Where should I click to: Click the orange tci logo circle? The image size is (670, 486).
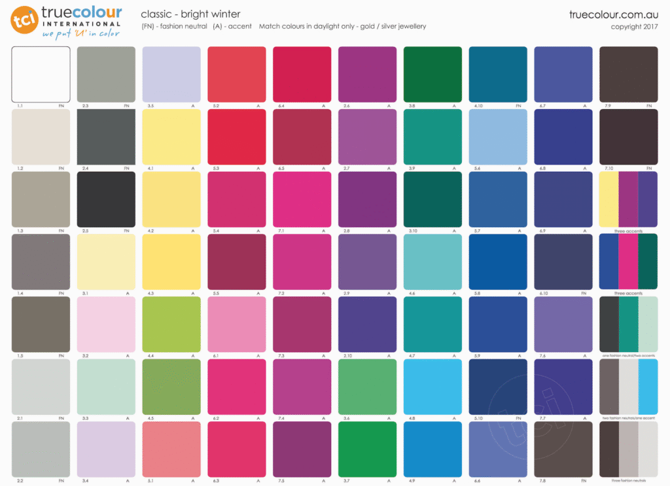pyautogui.click(x=25, y=20)
